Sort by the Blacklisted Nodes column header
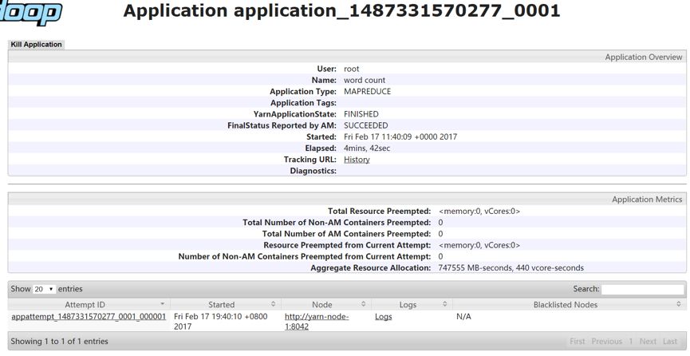The width and height of the screenshot is (690, 356). click(x=569, y=304)
